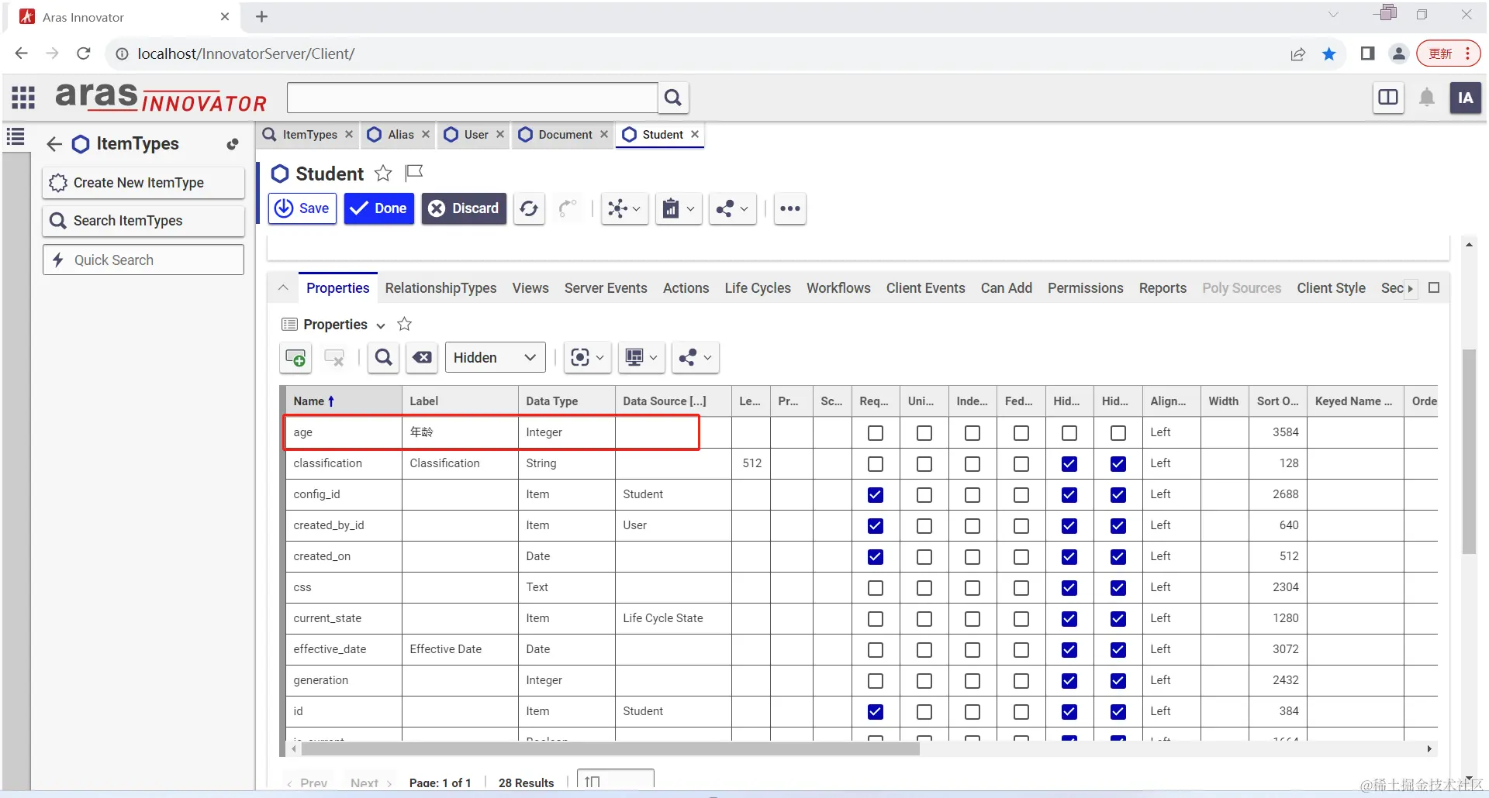The height and width of the screenshot is (798, 1489).
Task: Open Search ItemTypes
Action: [143, 221]
